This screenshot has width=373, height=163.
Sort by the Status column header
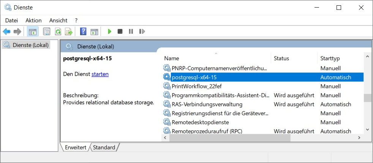[x=294, y=58]
